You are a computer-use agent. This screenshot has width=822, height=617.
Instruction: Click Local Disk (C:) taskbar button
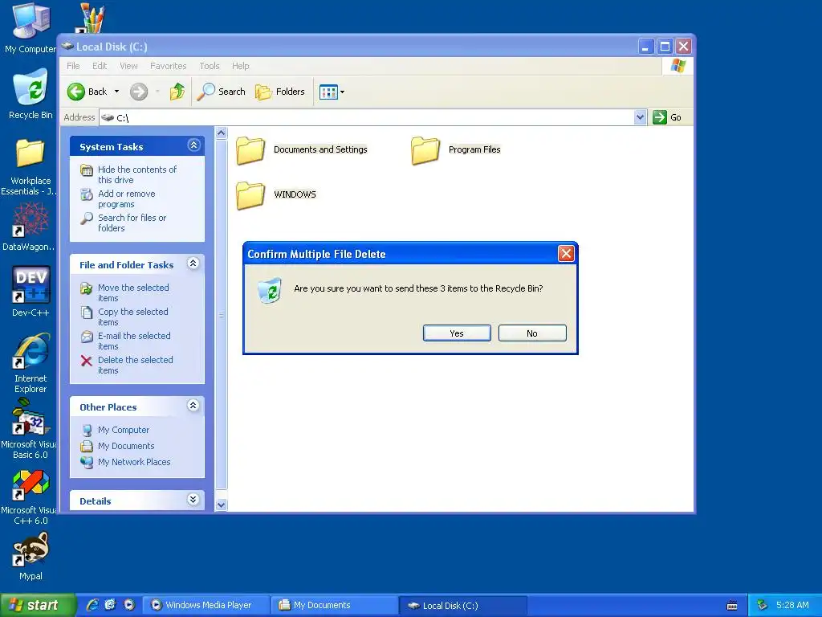462,606
